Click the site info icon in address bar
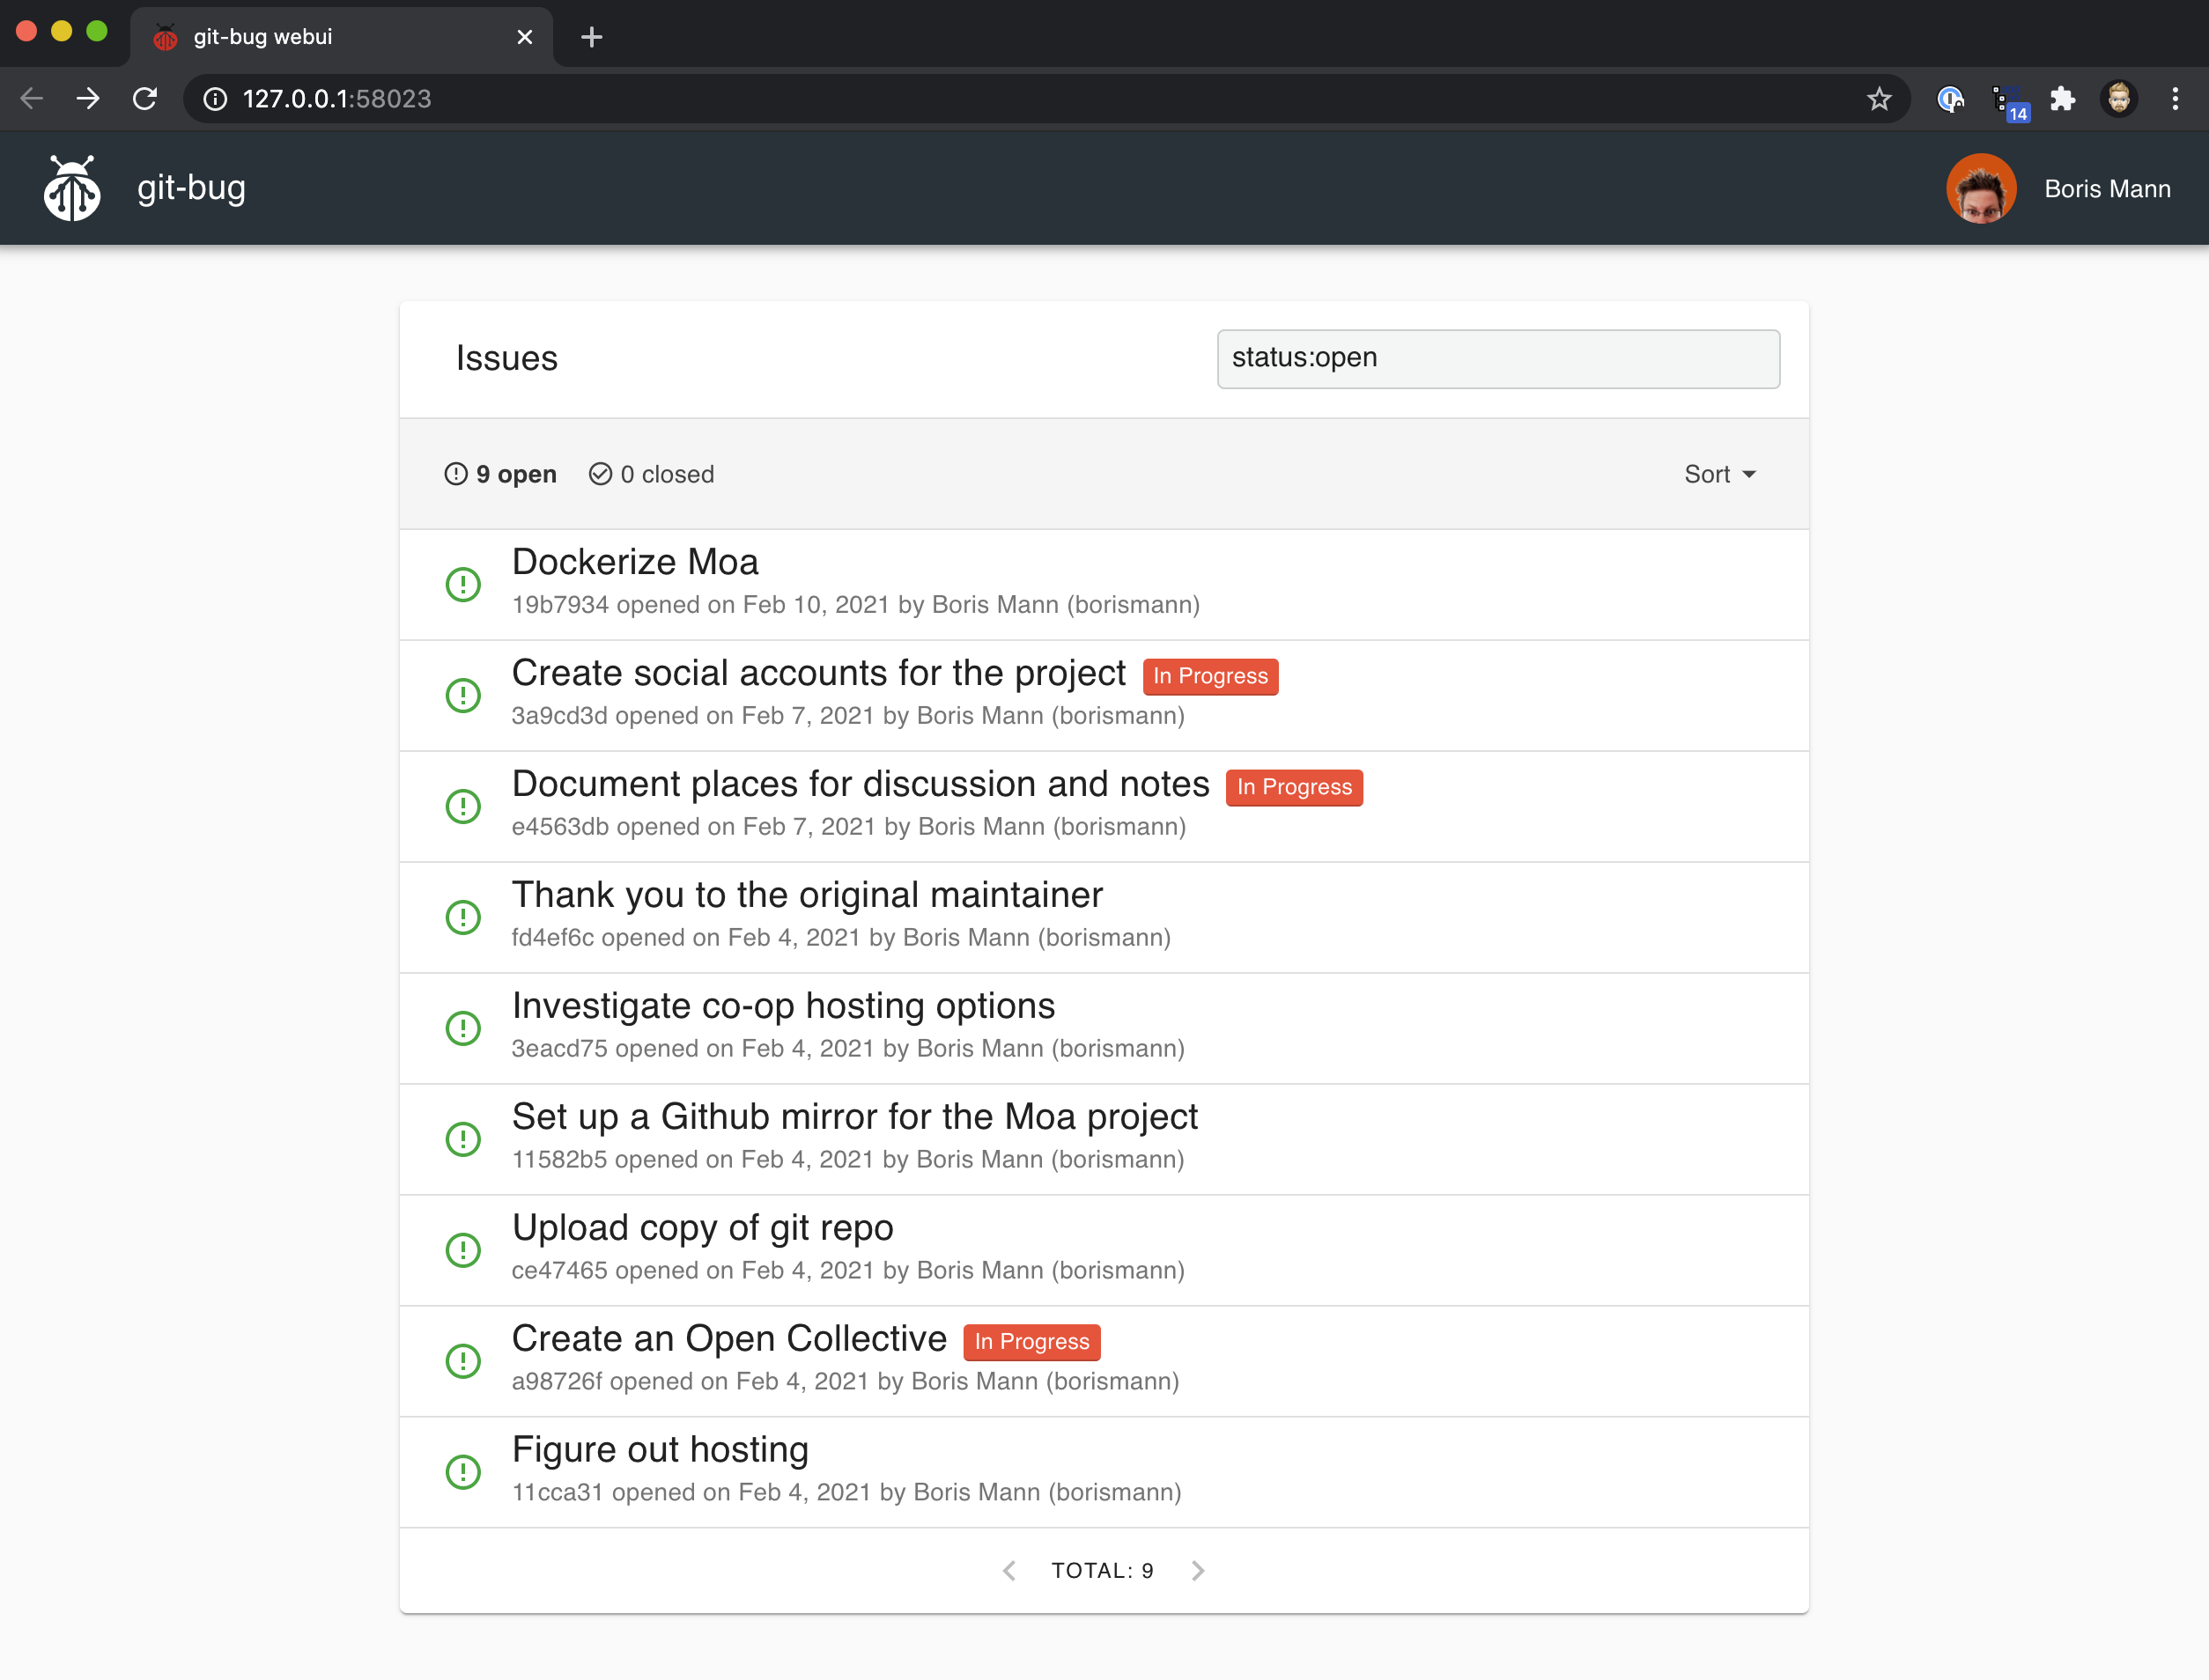The height and width of the screenshot is (1680, 2209). [x=215, y=99]
